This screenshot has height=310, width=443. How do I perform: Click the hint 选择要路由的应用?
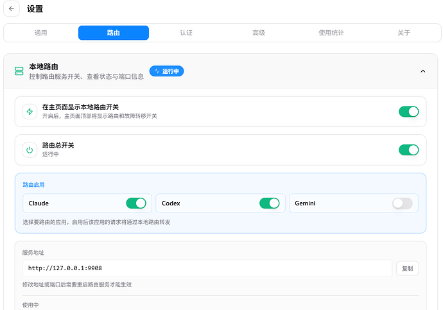96,222
